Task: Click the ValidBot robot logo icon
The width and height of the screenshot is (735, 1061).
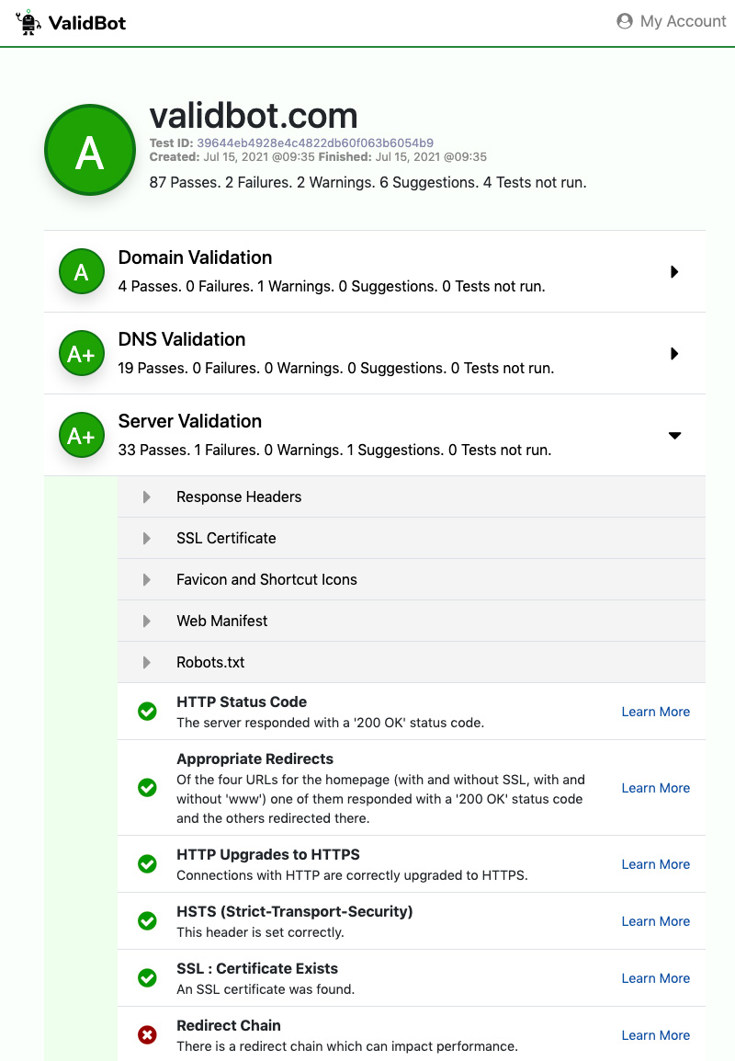Action: tap(29, 23)
